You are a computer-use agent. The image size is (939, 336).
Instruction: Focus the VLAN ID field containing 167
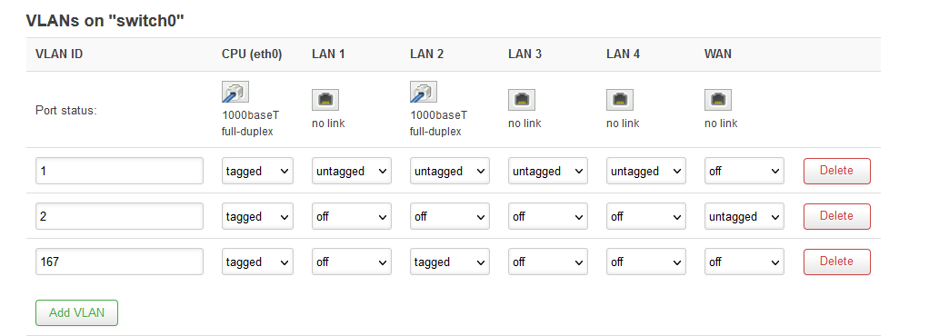point(119,262)
